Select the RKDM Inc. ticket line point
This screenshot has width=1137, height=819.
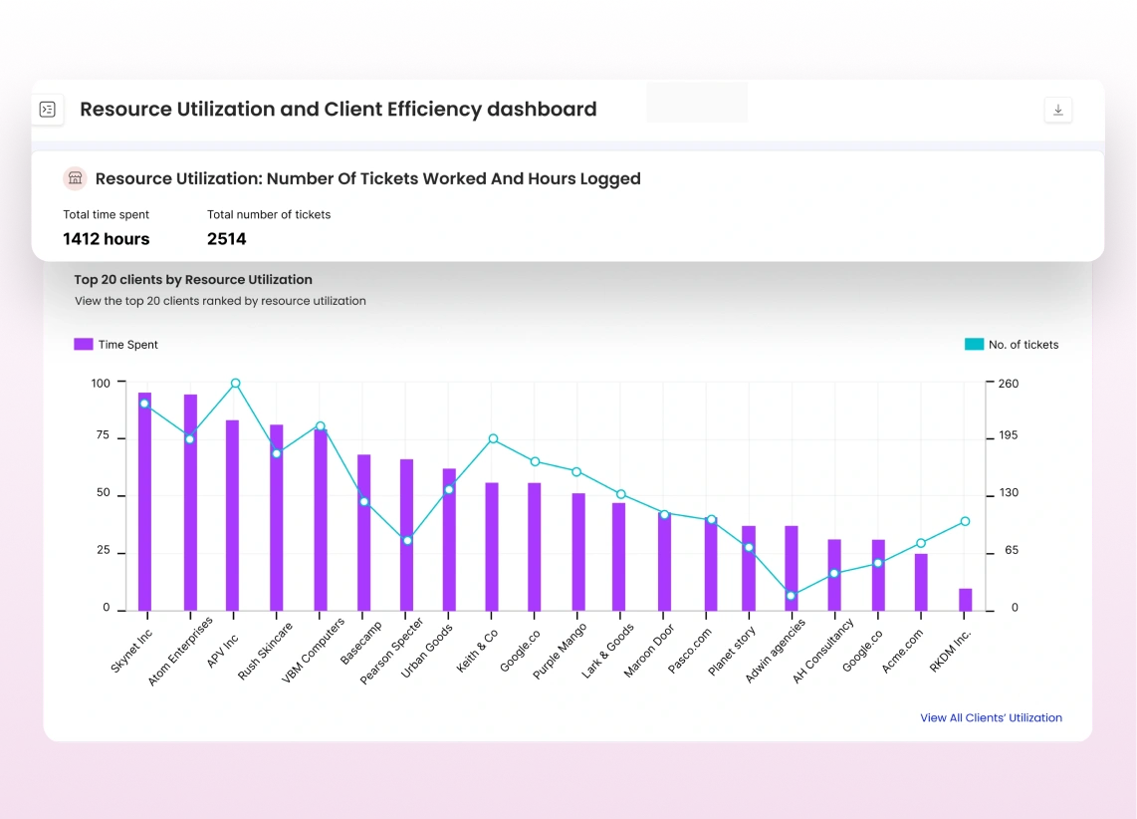pos(965,521)
